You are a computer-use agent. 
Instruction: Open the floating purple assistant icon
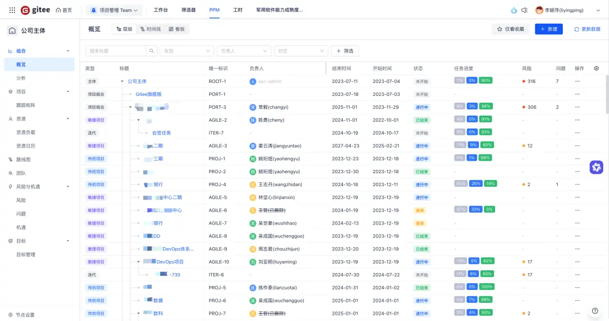point(596,167)
